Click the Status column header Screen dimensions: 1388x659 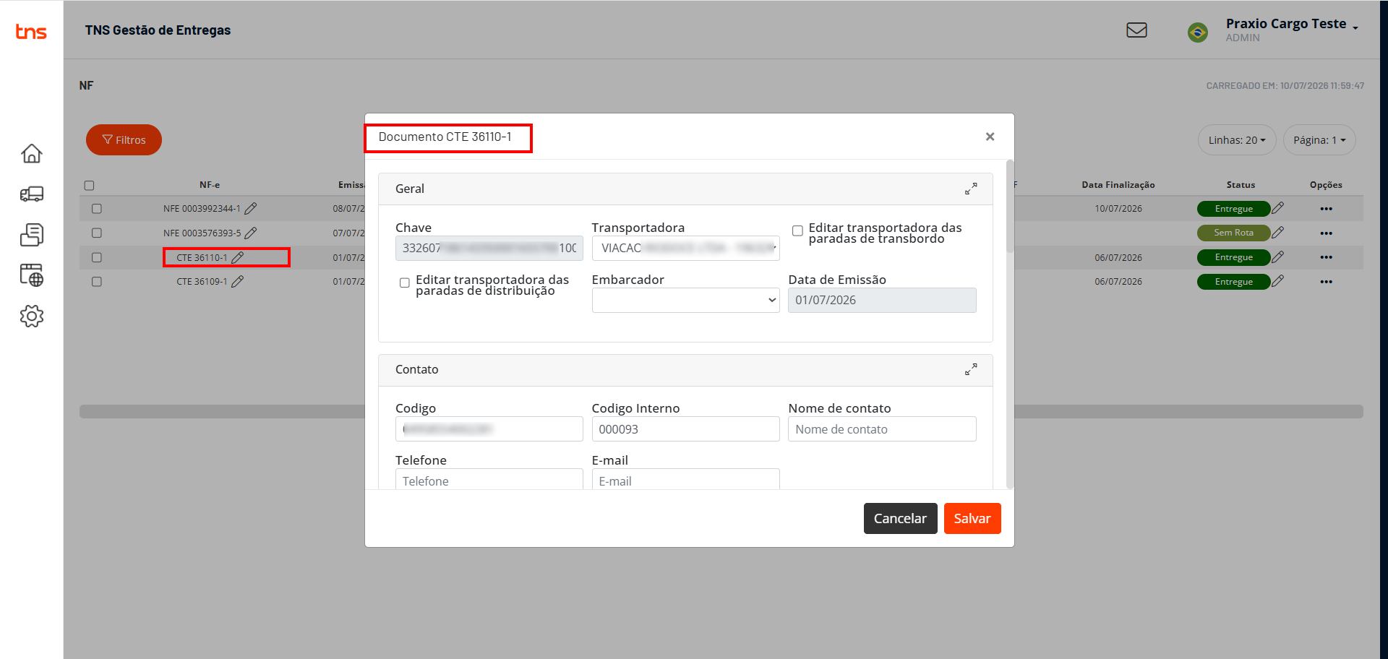1241,185
